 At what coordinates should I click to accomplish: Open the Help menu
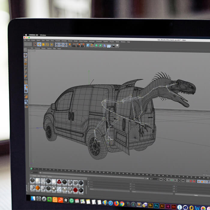128,42
